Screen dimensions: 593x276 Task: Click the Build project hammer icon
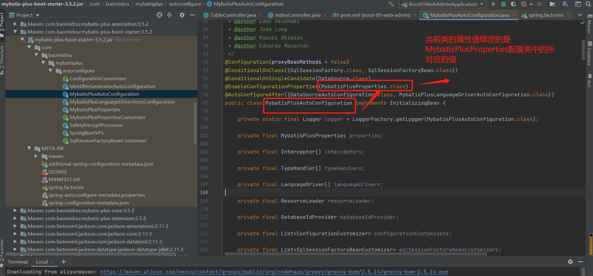click(391, 4)
